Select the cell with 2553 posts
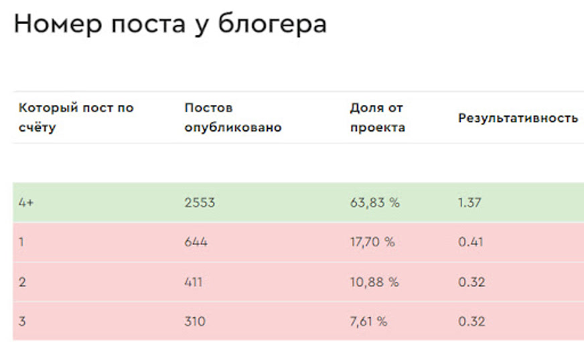 point(200,203)
